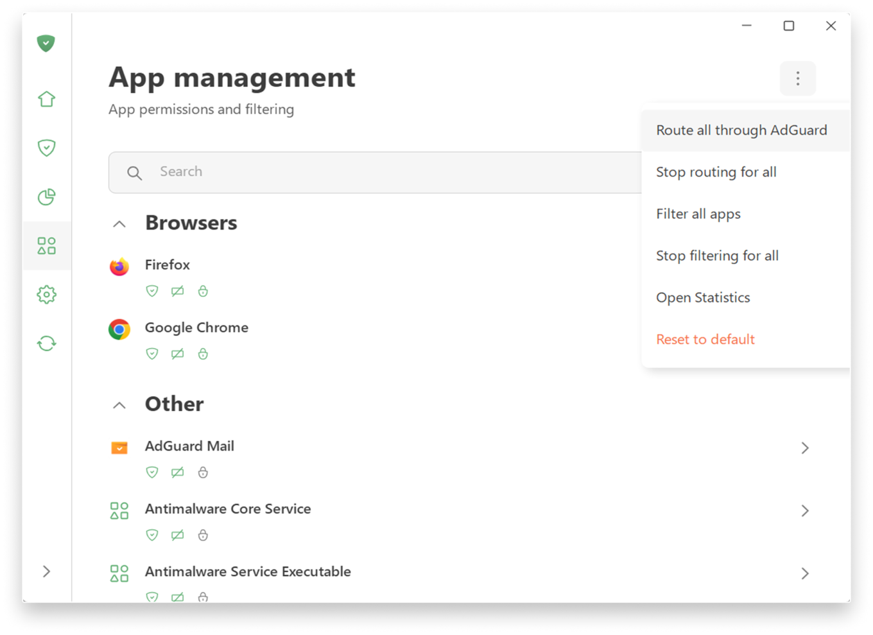Click the Google Chrome app name
Viewport: 873px width, 635px height.
tap(196, 327)
